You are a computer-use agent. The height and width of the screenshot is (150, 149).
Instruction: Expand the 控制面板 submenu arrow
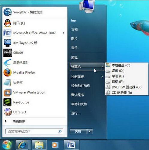point(102,77)
